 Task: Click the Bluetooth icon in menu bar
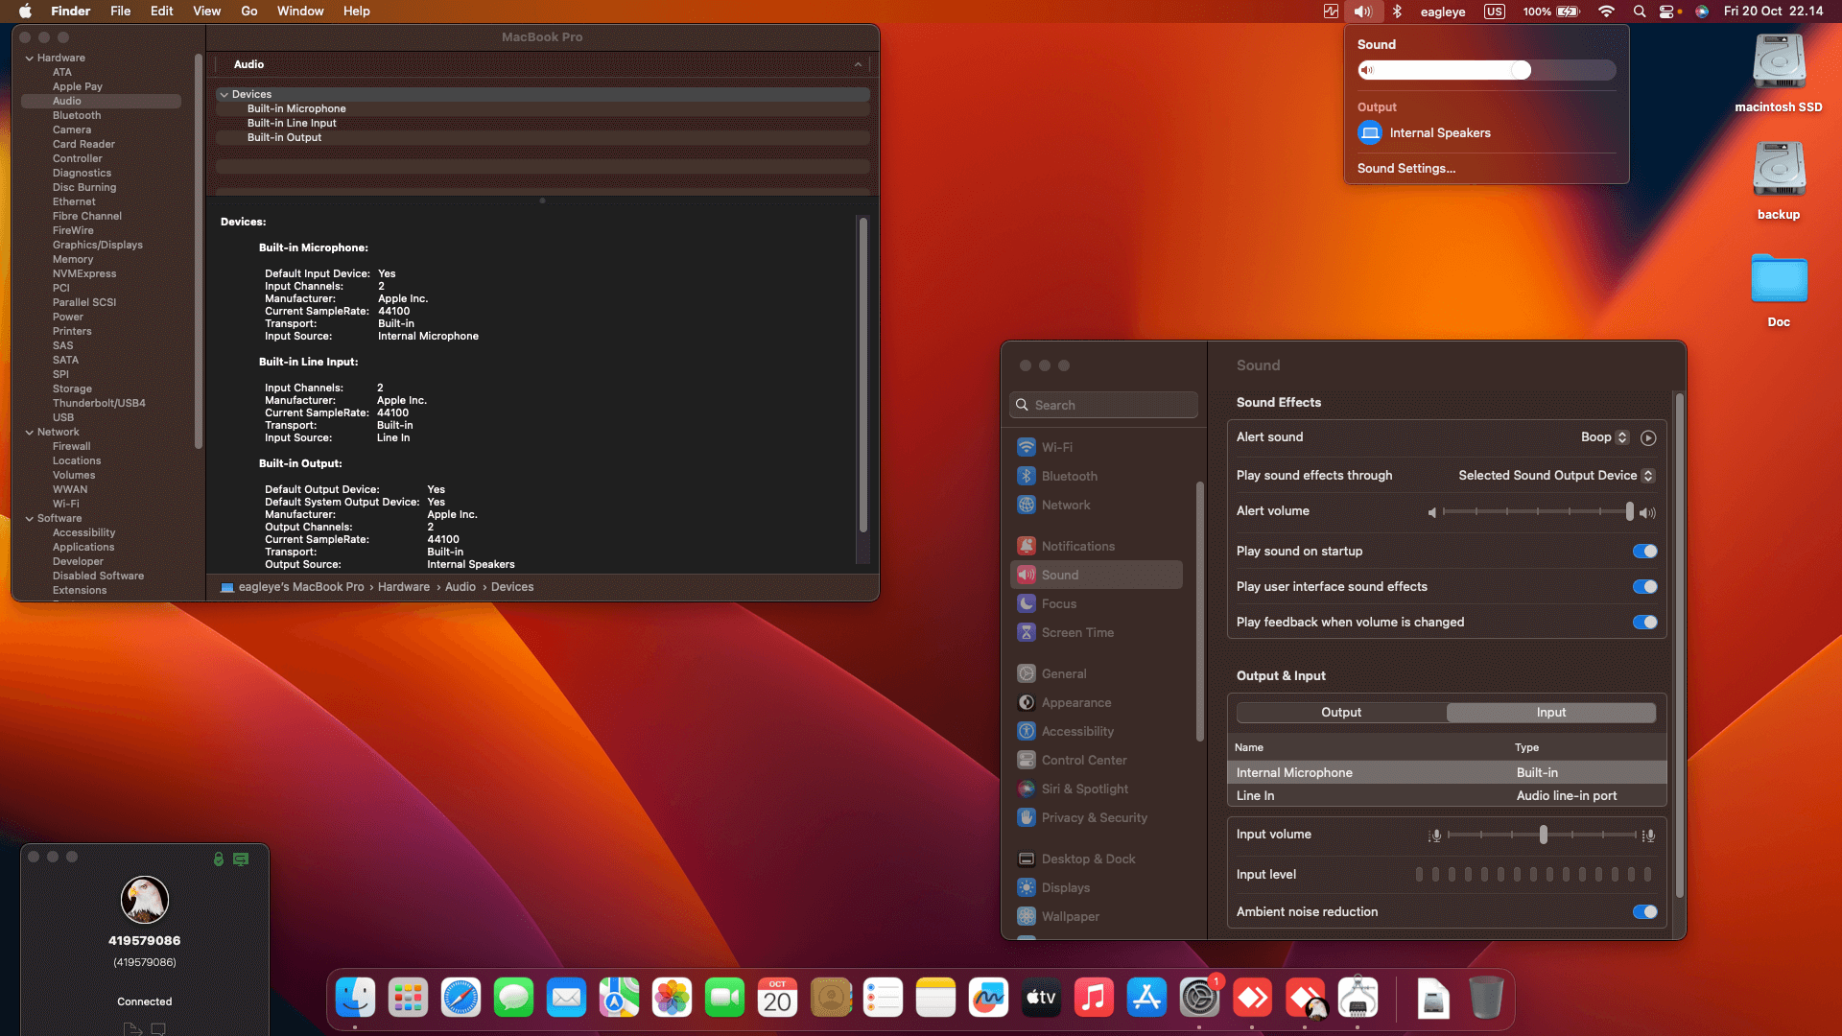click(x=1397, y=12)
